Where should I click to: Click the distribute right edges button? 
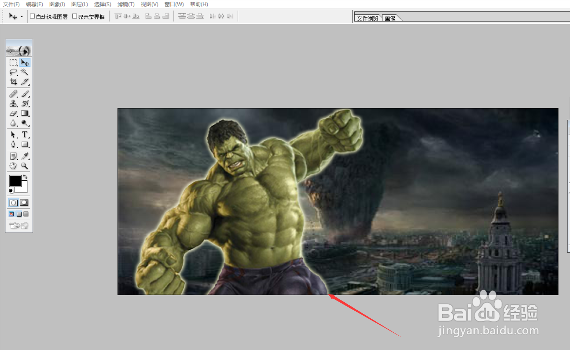click(x=230, y=16)
